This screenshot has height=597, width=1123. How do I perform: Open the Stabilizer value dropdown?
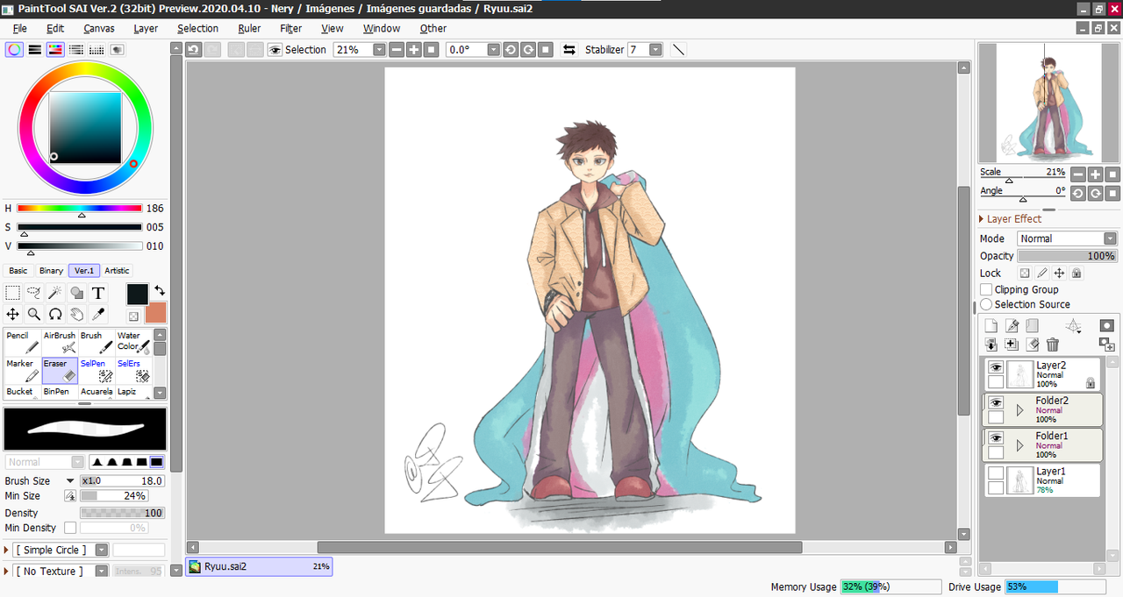(655, 50)
